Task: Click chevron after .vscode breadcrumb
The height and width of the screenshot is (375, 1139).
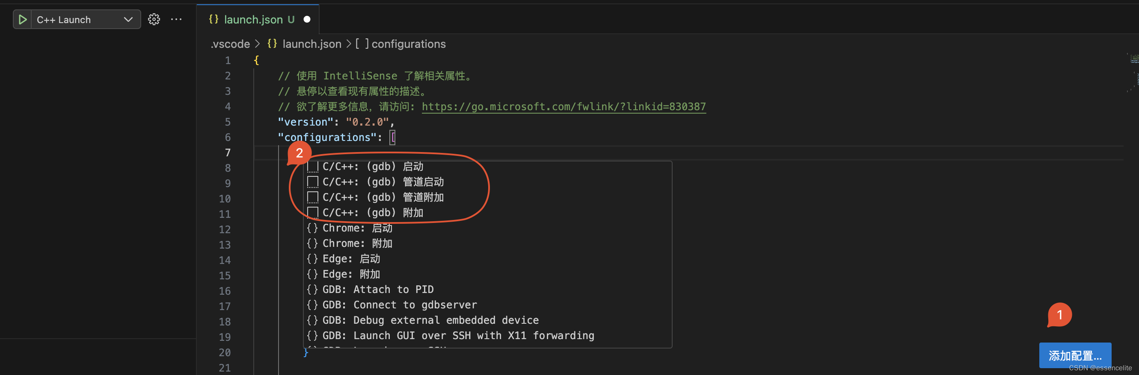Action: click(257, 44)
